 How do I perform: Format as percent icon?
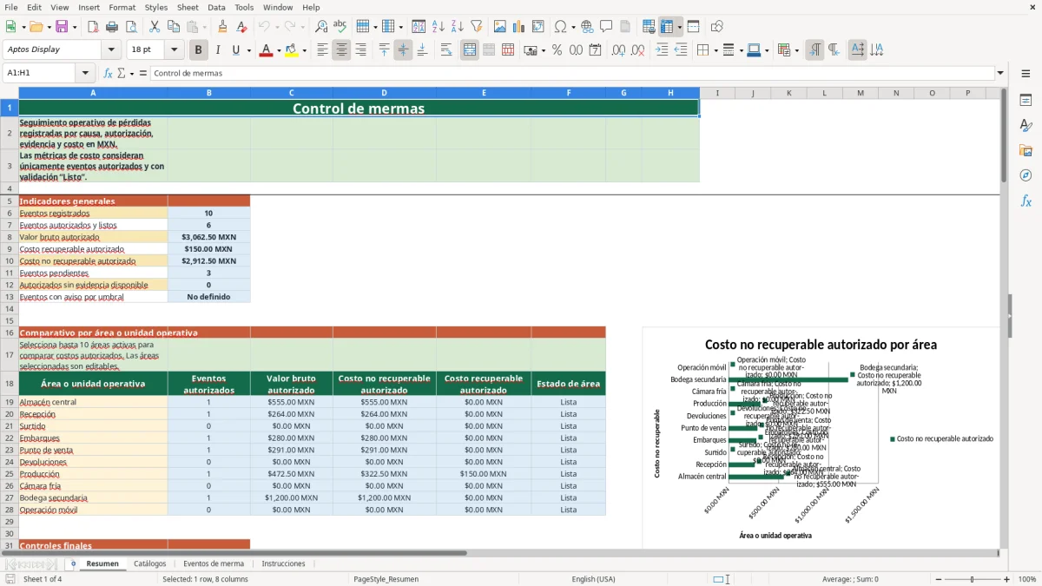pyautogui.click(x=557, y=50)
